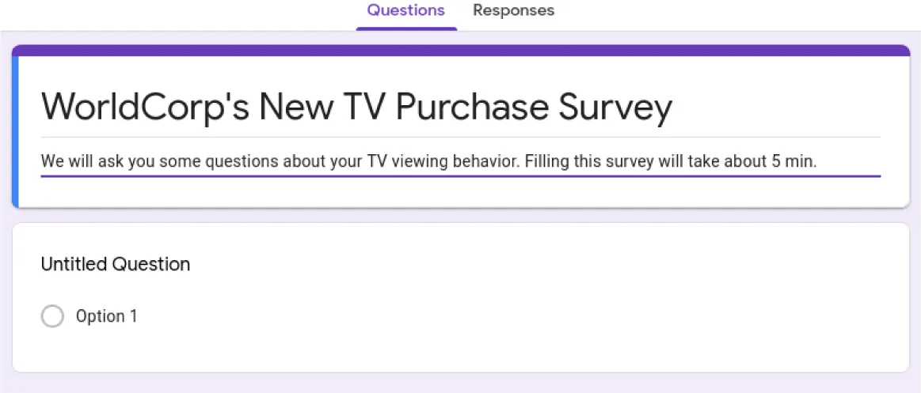The width and height of the screenshot is (921, 393).
Task: Edit the Untitled Question title
Action: pos(116,264)
